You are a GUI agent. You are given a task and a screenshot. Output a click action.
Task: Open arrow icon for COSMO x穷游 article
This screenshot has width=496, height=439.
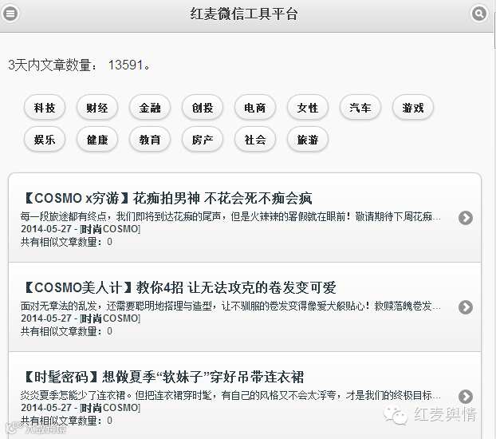coord(466,218)
